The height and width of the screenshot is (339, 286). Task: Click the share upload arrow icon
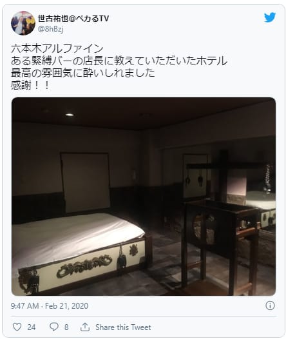(85, 327)
